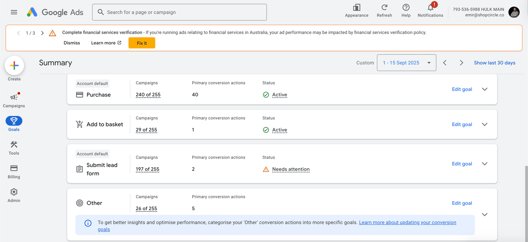The width and height of the screenshot is (528, 242).
Task: Open the Appearance settings
Action: pos(356,10)
